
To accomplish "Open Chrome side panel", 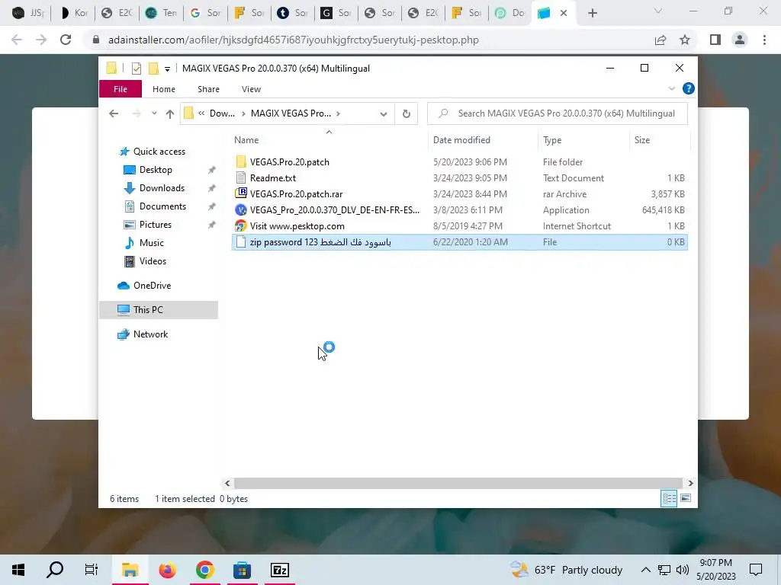I will pos(715,40).
